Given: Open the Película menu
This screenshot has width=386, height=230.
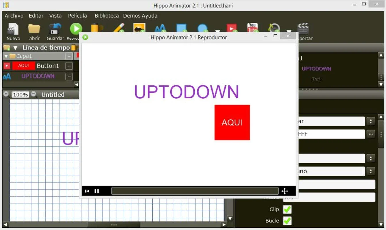Looking at the screenshot, I should pyautogui.click(x=78, y=16).
